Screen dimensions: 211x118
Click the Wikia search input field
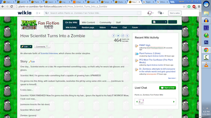tap(93, 13)
